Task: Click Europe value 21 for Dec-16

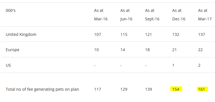Action: pyautogui.click(x=174, y=50)
